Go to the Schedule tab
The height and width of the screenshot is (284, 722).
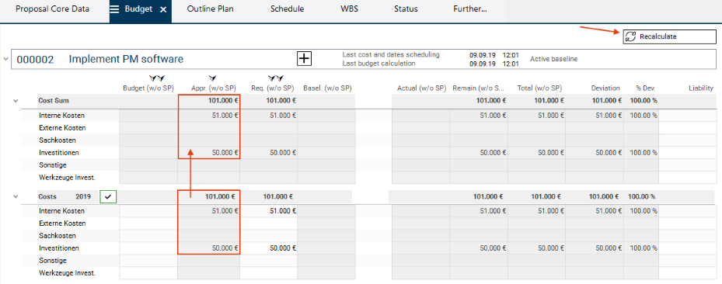coord(287,9)
